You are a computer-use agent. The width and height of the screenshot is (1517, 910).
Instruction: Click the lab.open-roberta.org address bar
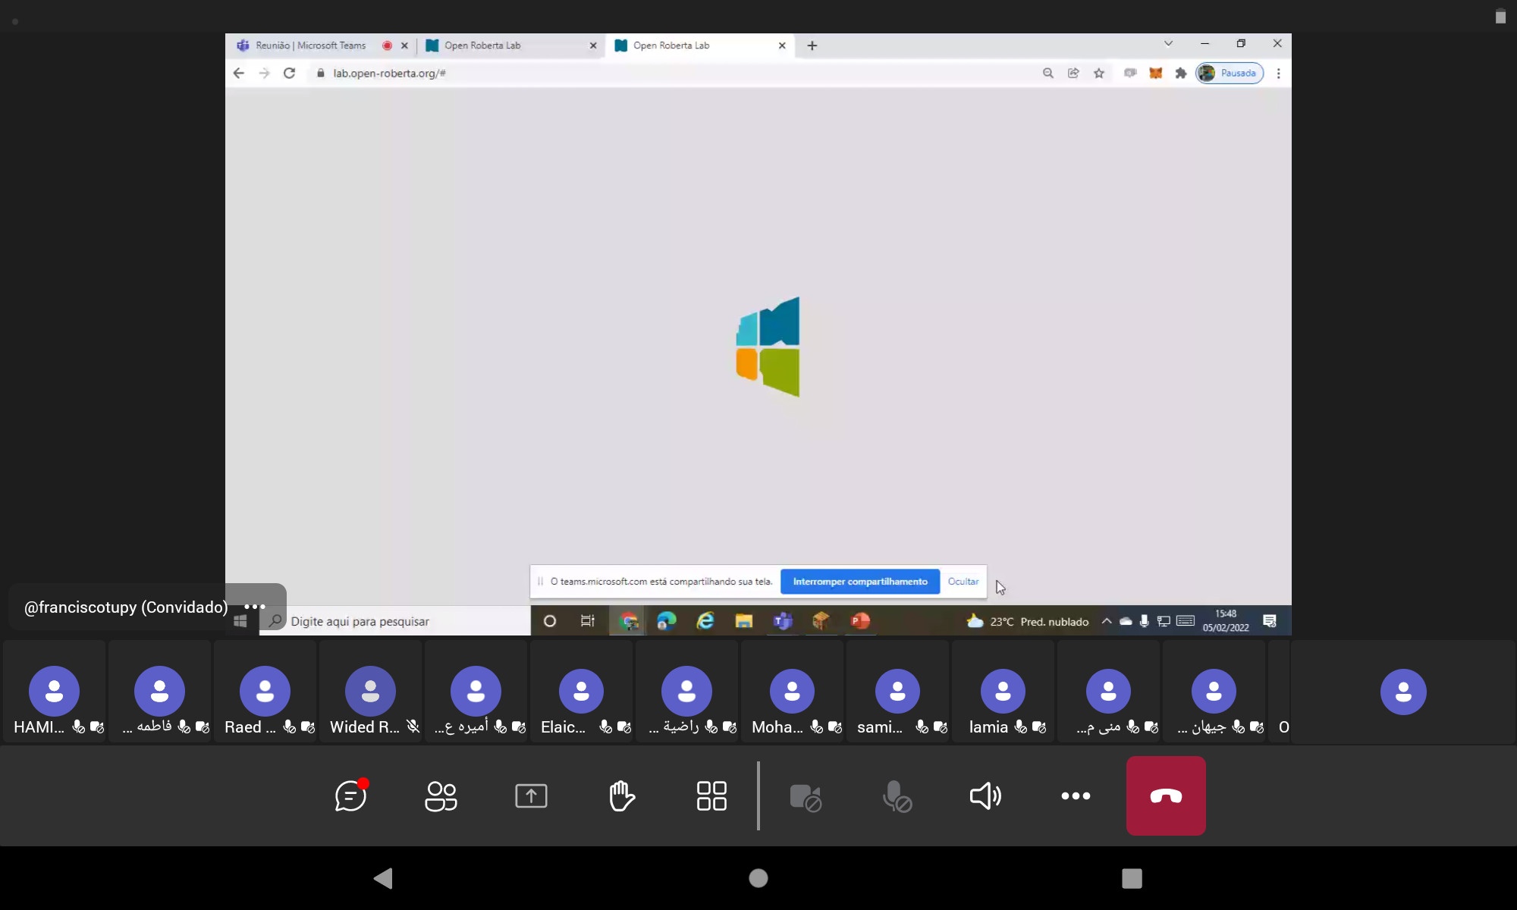[x=675, y=73]
